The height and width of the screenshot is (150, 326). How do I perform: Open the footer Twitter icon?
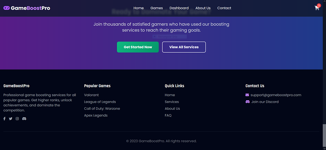point(11,119)
